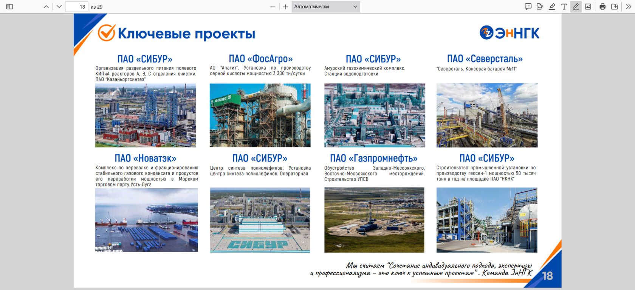Toggle the active draw pencil tool
Image resolution: width=635 pixels, height=290 pixels.
[576, 7]
